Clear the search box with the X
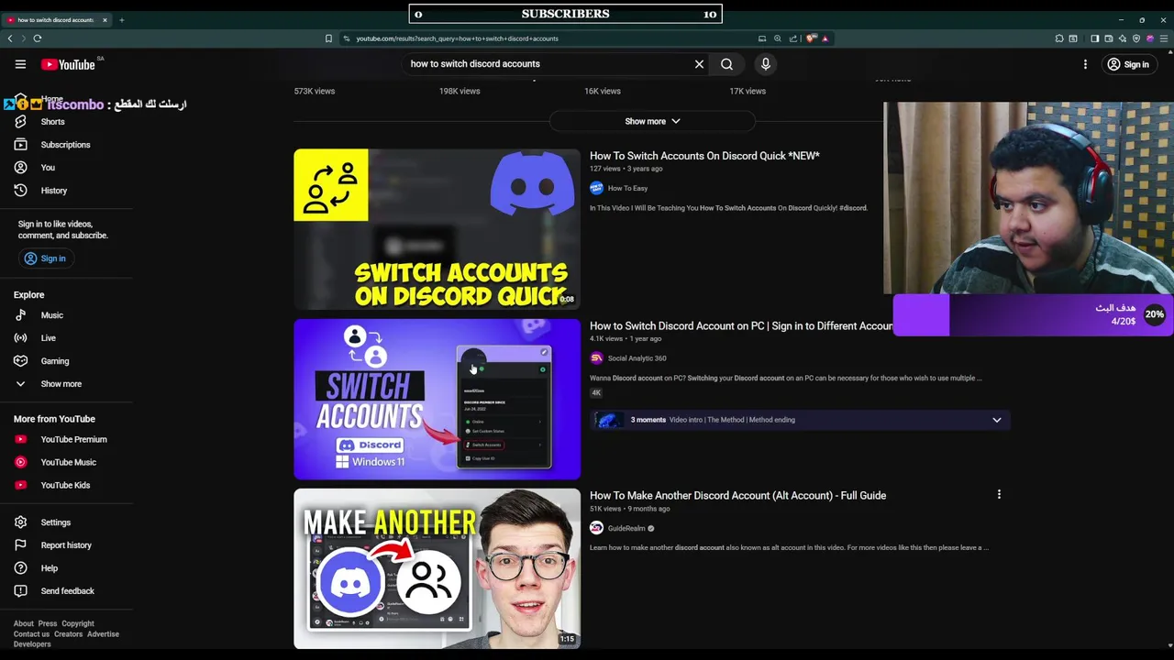The height and width of the screenshot is (660, 1174). click(699, 64)
